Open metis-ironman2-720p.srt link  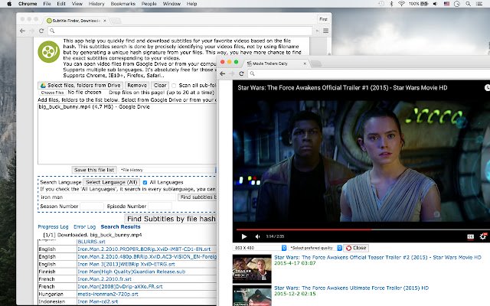(108, 294)
